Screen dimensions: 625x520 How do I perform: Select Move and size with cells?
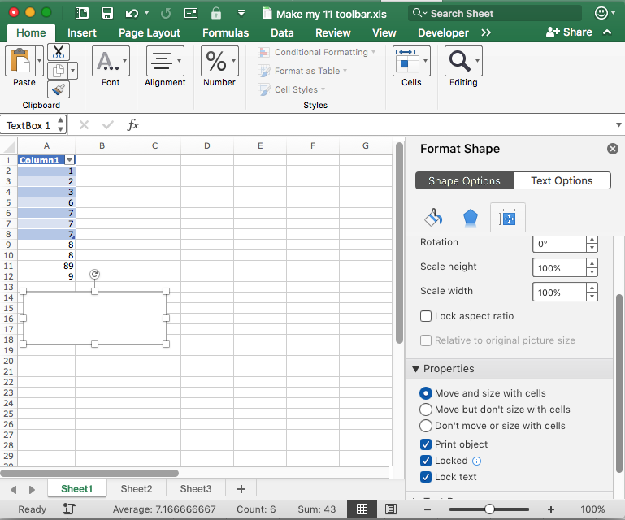426,393
